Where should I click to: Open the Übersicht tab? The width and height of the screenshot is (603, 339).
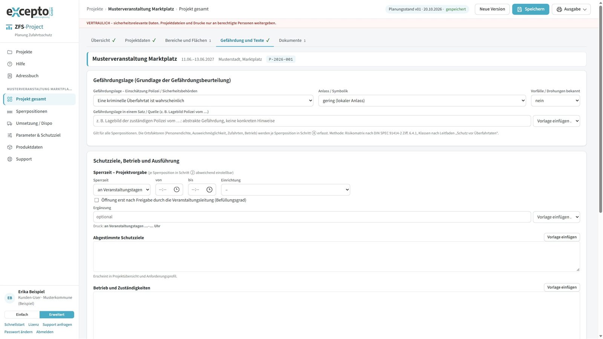[x=103, y=40]
